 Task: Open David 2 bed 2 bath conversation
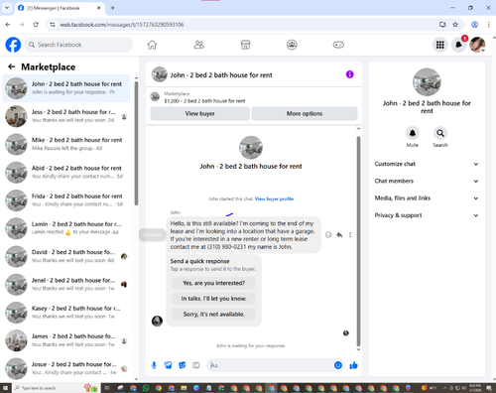point(66,256)
